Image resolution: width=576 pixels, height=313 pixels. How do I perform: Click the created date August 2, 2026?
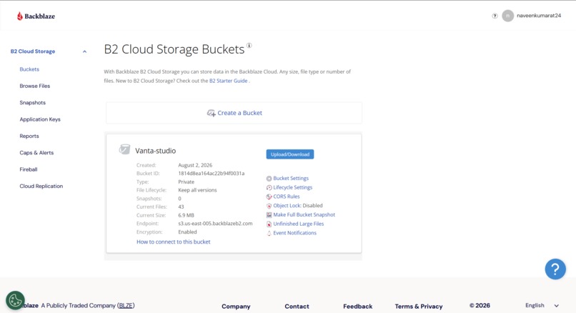(195, 165)
